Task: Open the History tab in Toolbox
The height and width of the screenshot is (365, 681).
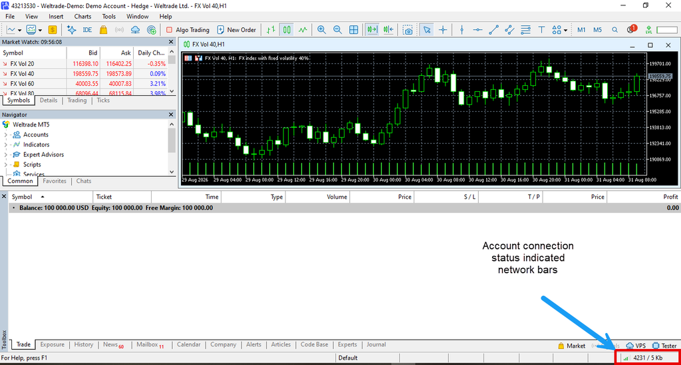Action: tap(83, 344)
